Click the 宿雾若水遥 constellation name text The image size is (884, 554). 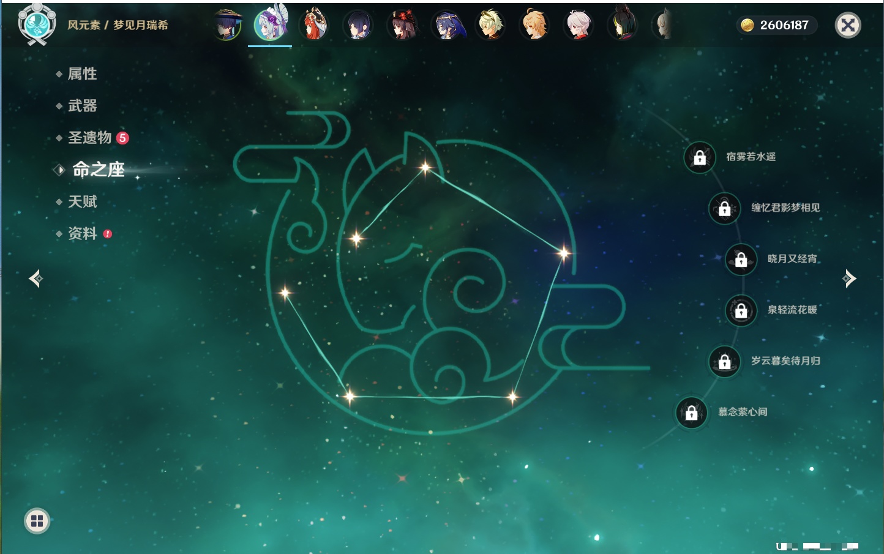(751, 157)
